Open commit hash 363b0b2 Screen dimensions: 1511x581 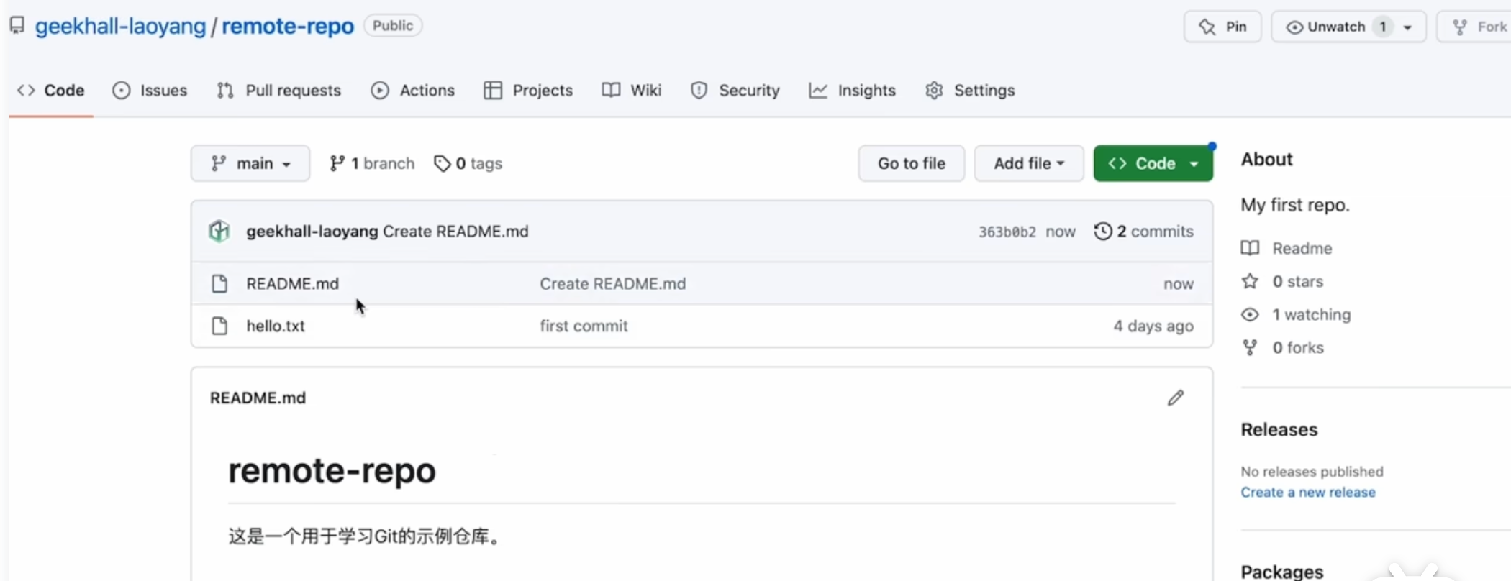(1007, 232)
